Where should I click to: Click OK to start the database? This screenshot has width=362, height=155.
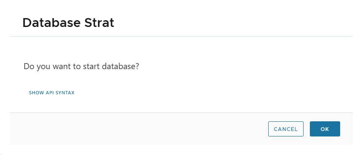[325, 129]
